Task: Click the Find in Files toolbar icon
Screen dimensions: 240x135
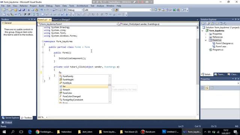Action: click(x=116, y=10)
